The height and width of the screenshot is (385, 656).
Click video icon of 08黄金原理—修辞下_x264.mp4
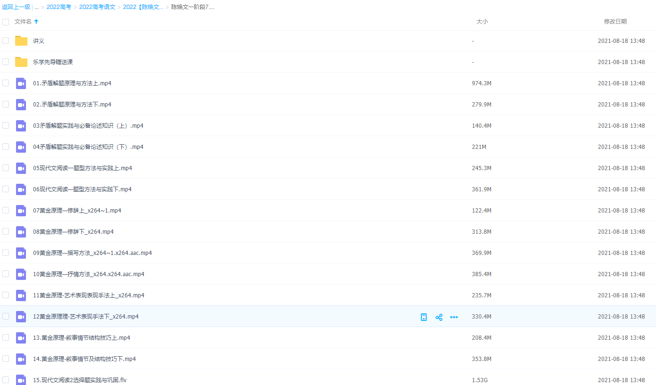click(21, 232)
